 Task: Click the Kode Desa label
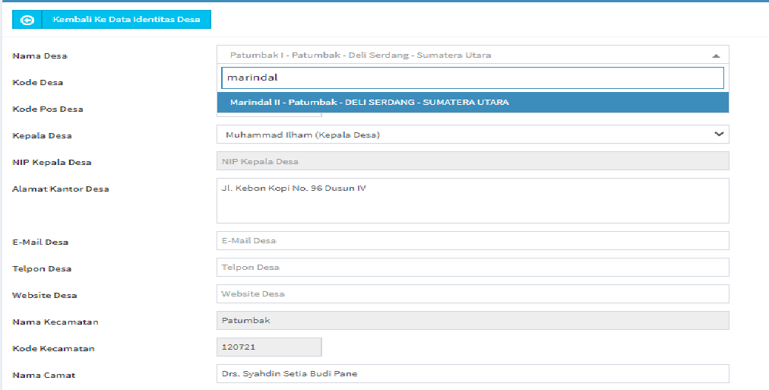38,82
